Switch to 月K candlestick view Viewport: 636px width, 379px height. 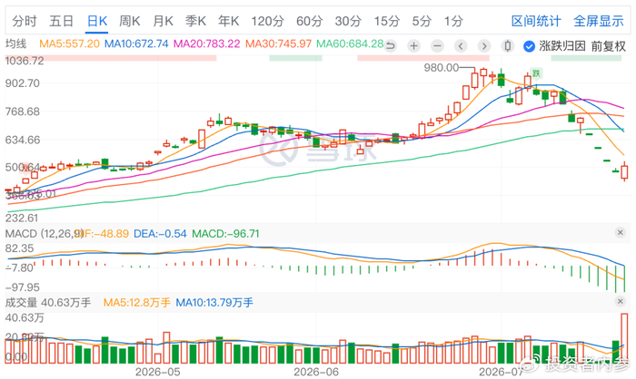click(163, 21)
